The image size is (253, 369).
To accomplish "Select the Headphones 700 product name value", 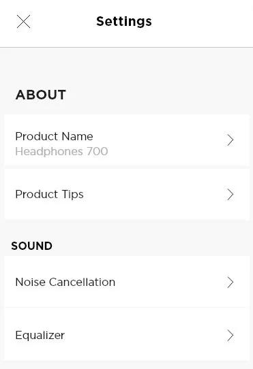I will 61,151.
